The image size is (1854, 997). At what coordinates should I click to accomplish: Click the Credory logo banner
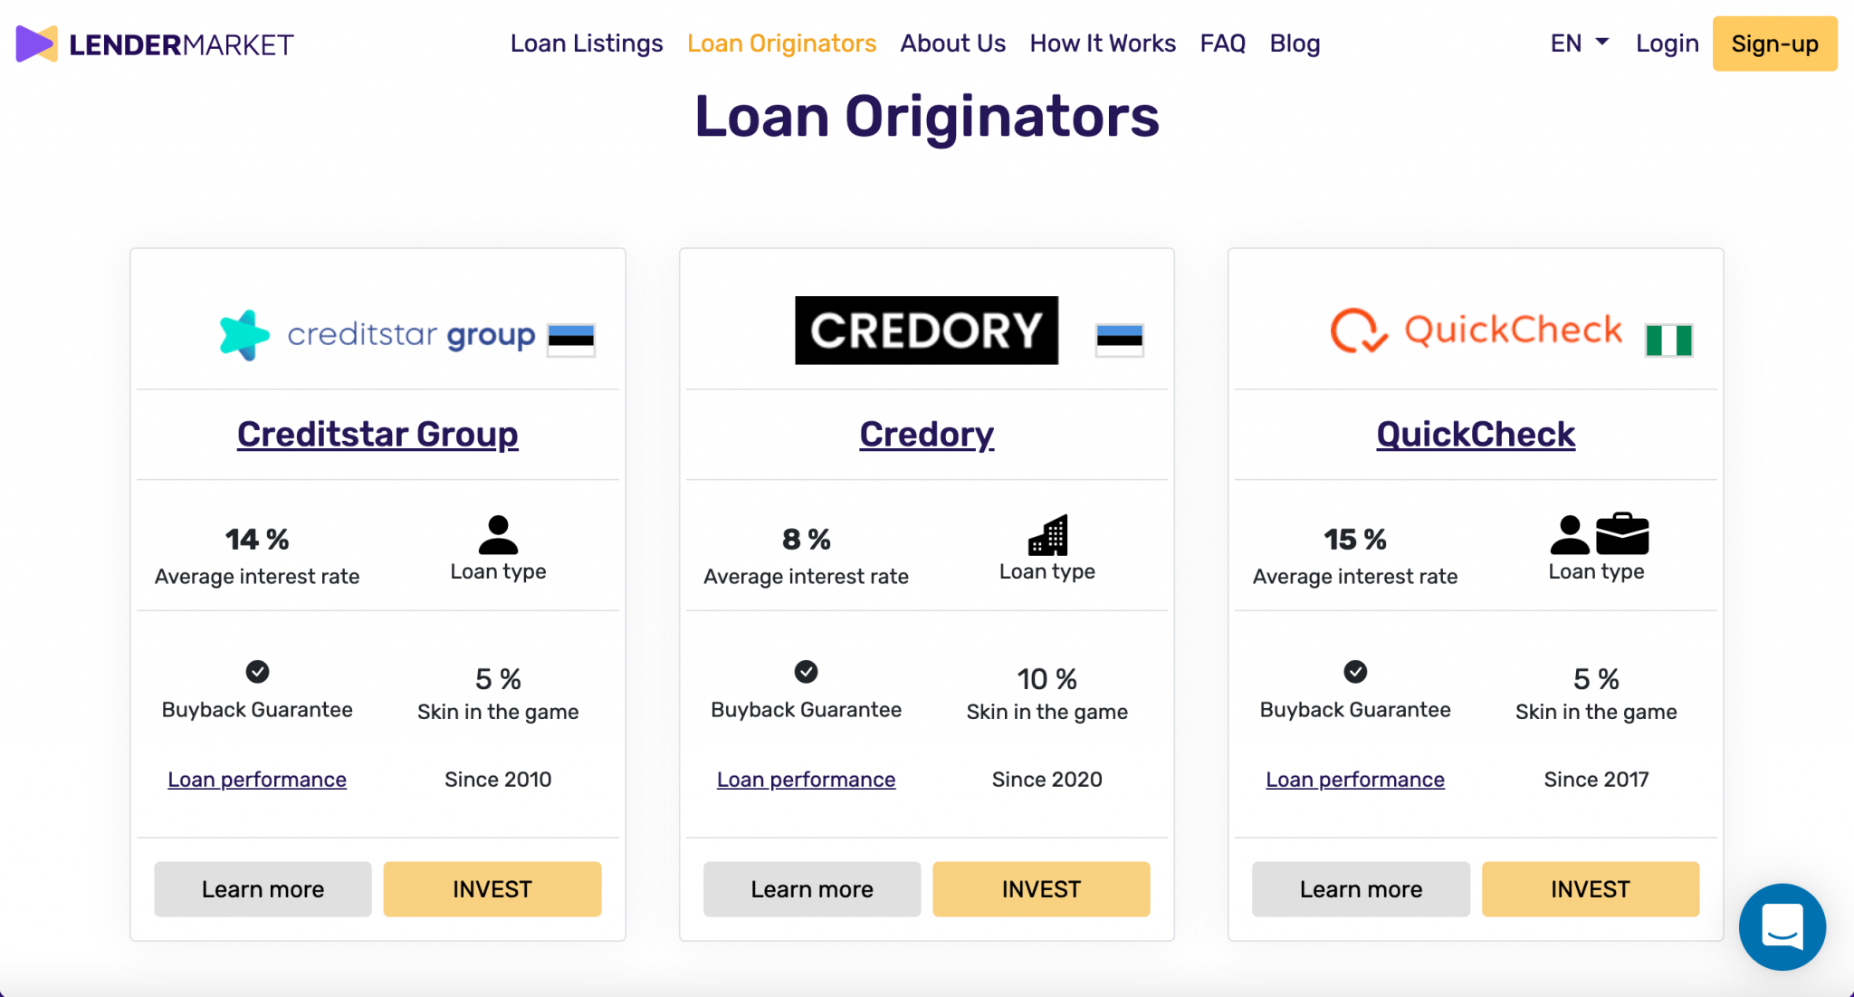click(925, 330)
